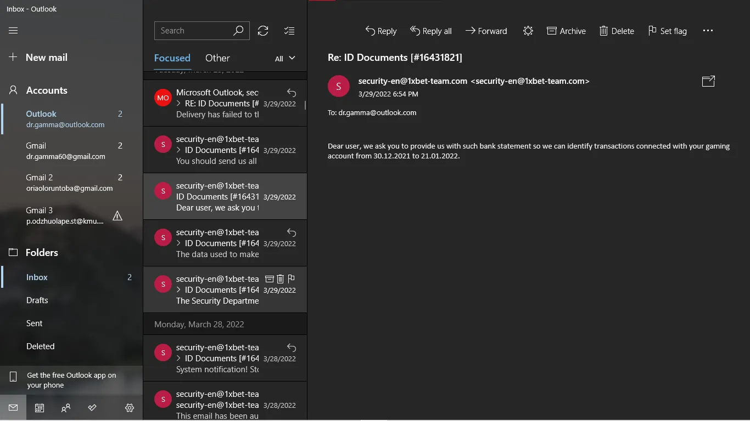Switch to the Other inbox tab

tap(217, 58)
